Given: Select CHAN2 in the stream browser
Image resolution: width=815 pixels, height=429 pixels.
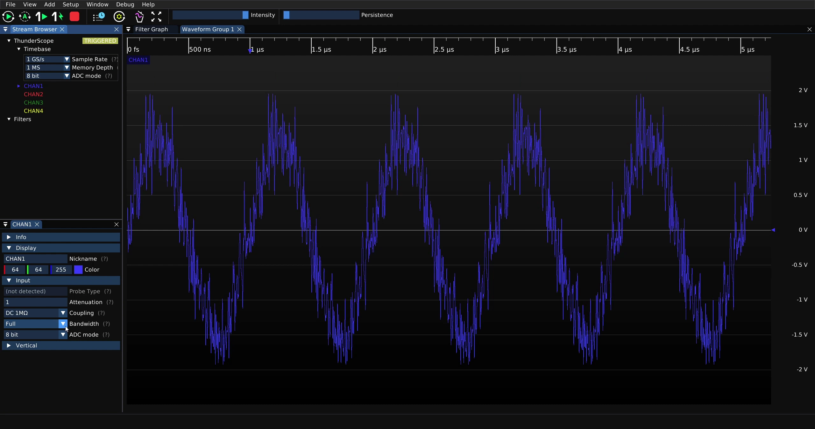Looking at the screenshot, I should 33,94.
